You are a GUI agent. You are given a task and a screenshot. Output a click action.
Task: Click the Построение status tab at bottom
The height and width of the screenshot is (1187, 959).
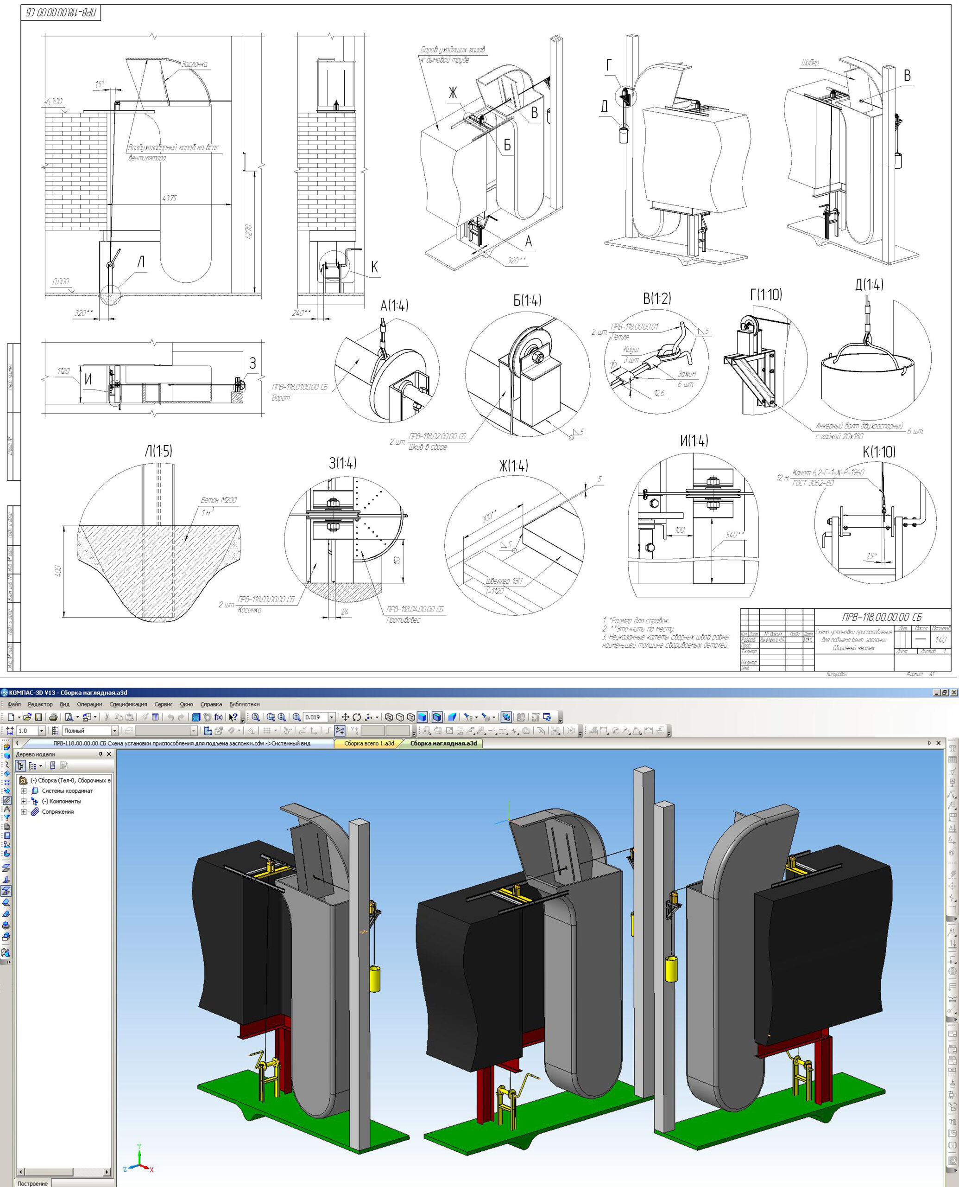32,1183
